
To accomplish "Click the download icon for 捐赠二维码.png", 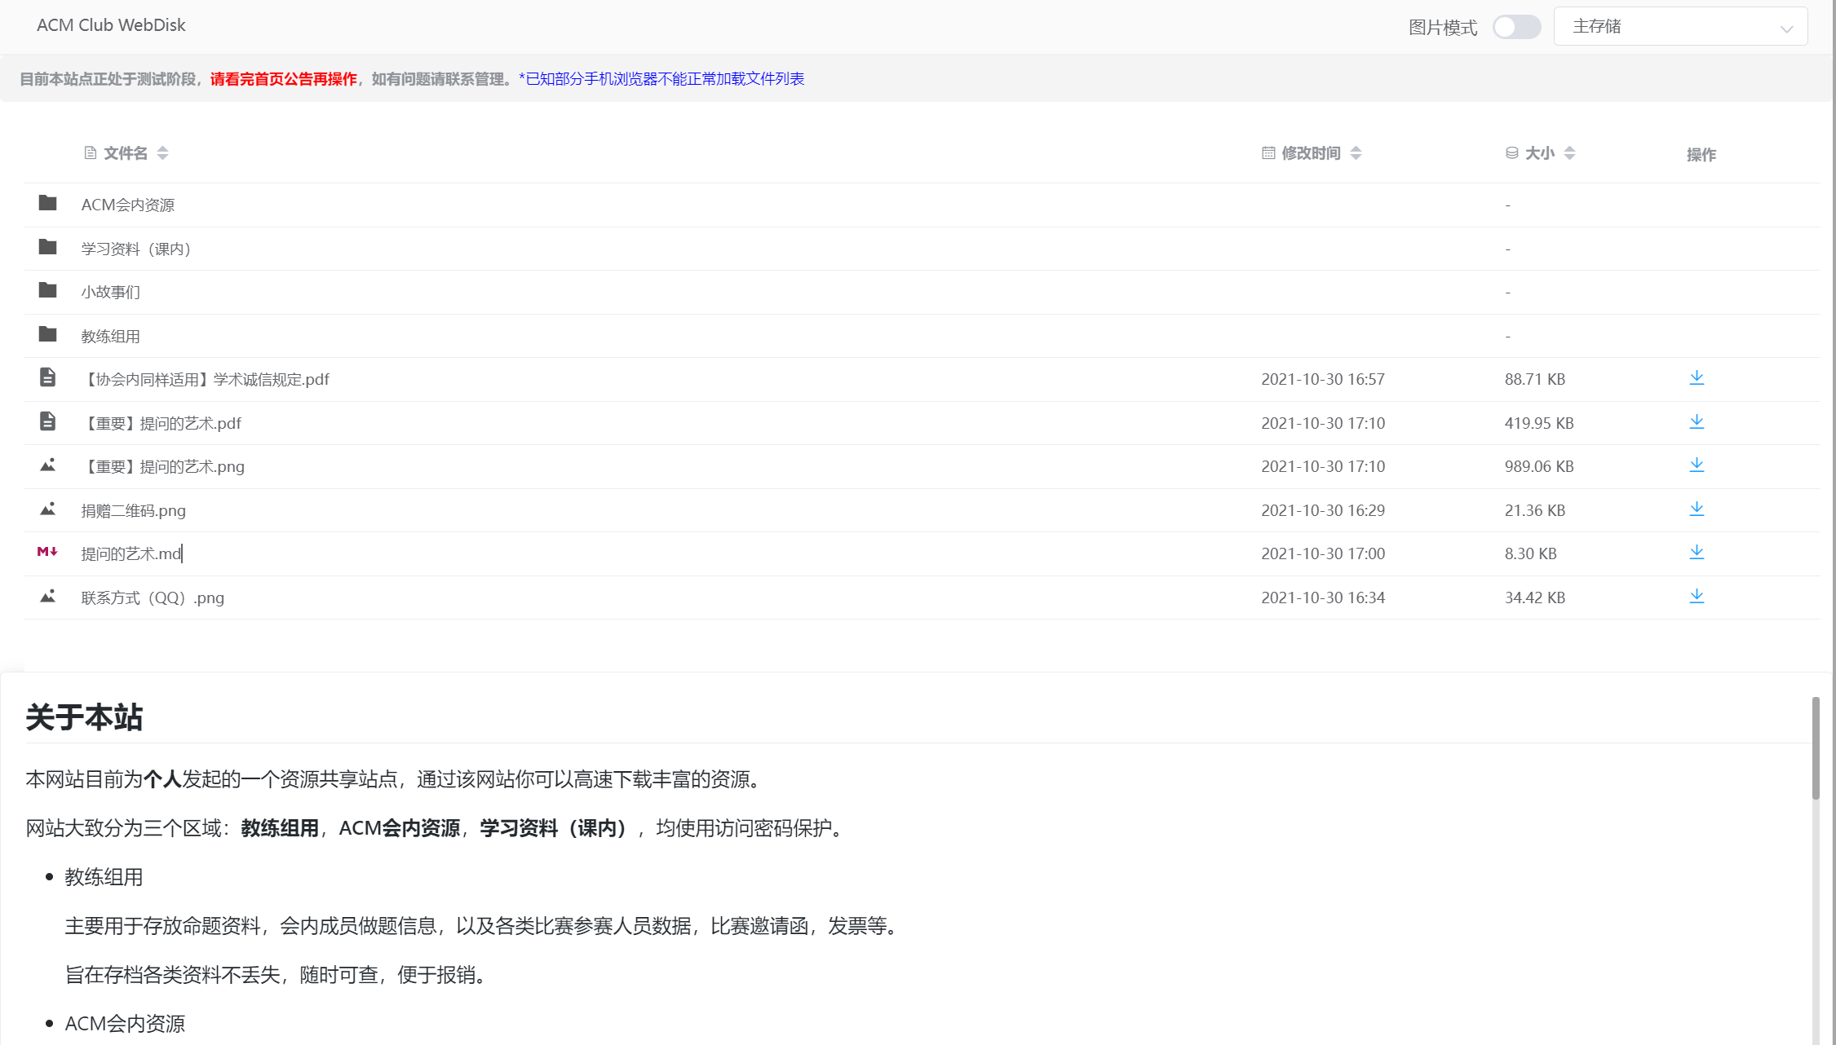I will point(1697,509).
